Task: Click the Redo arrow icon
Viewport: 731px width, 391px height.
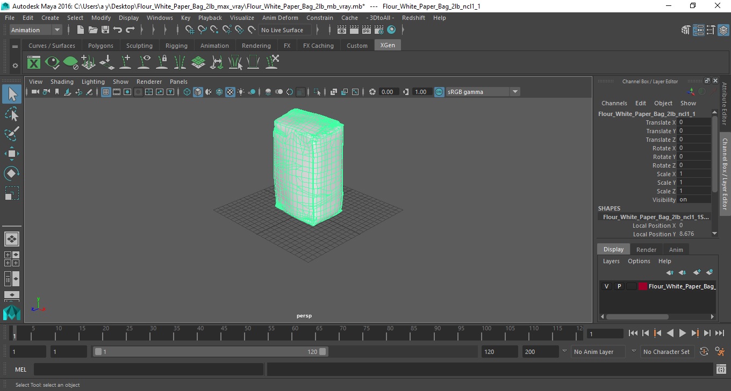Action: coord(130,30)
